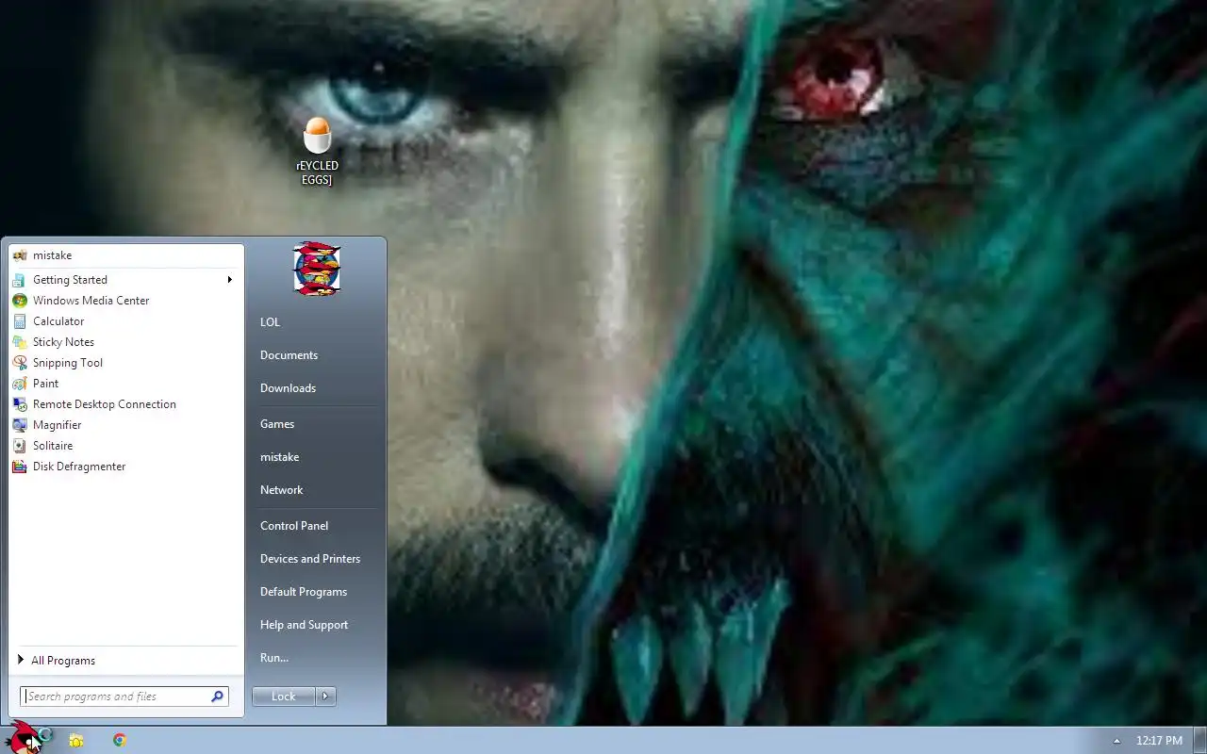This screenshot has width=1207, height=754.
Task: Launch Windows Media Center icon
Action: (20, 301)
